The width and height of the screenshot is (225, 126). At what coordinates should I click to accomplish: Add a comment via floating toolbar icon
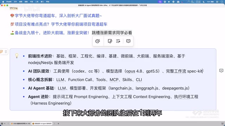click(128, 41)
